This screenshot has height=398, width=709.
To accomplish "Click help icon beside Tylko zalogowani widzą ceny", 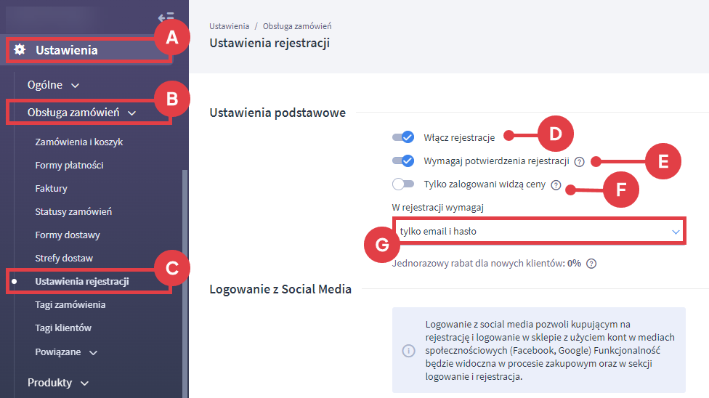I will click(x=556, y=185).
